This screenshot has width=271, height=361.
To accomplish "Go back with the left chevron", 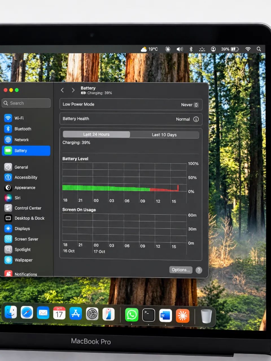I will tap(62, 90).
